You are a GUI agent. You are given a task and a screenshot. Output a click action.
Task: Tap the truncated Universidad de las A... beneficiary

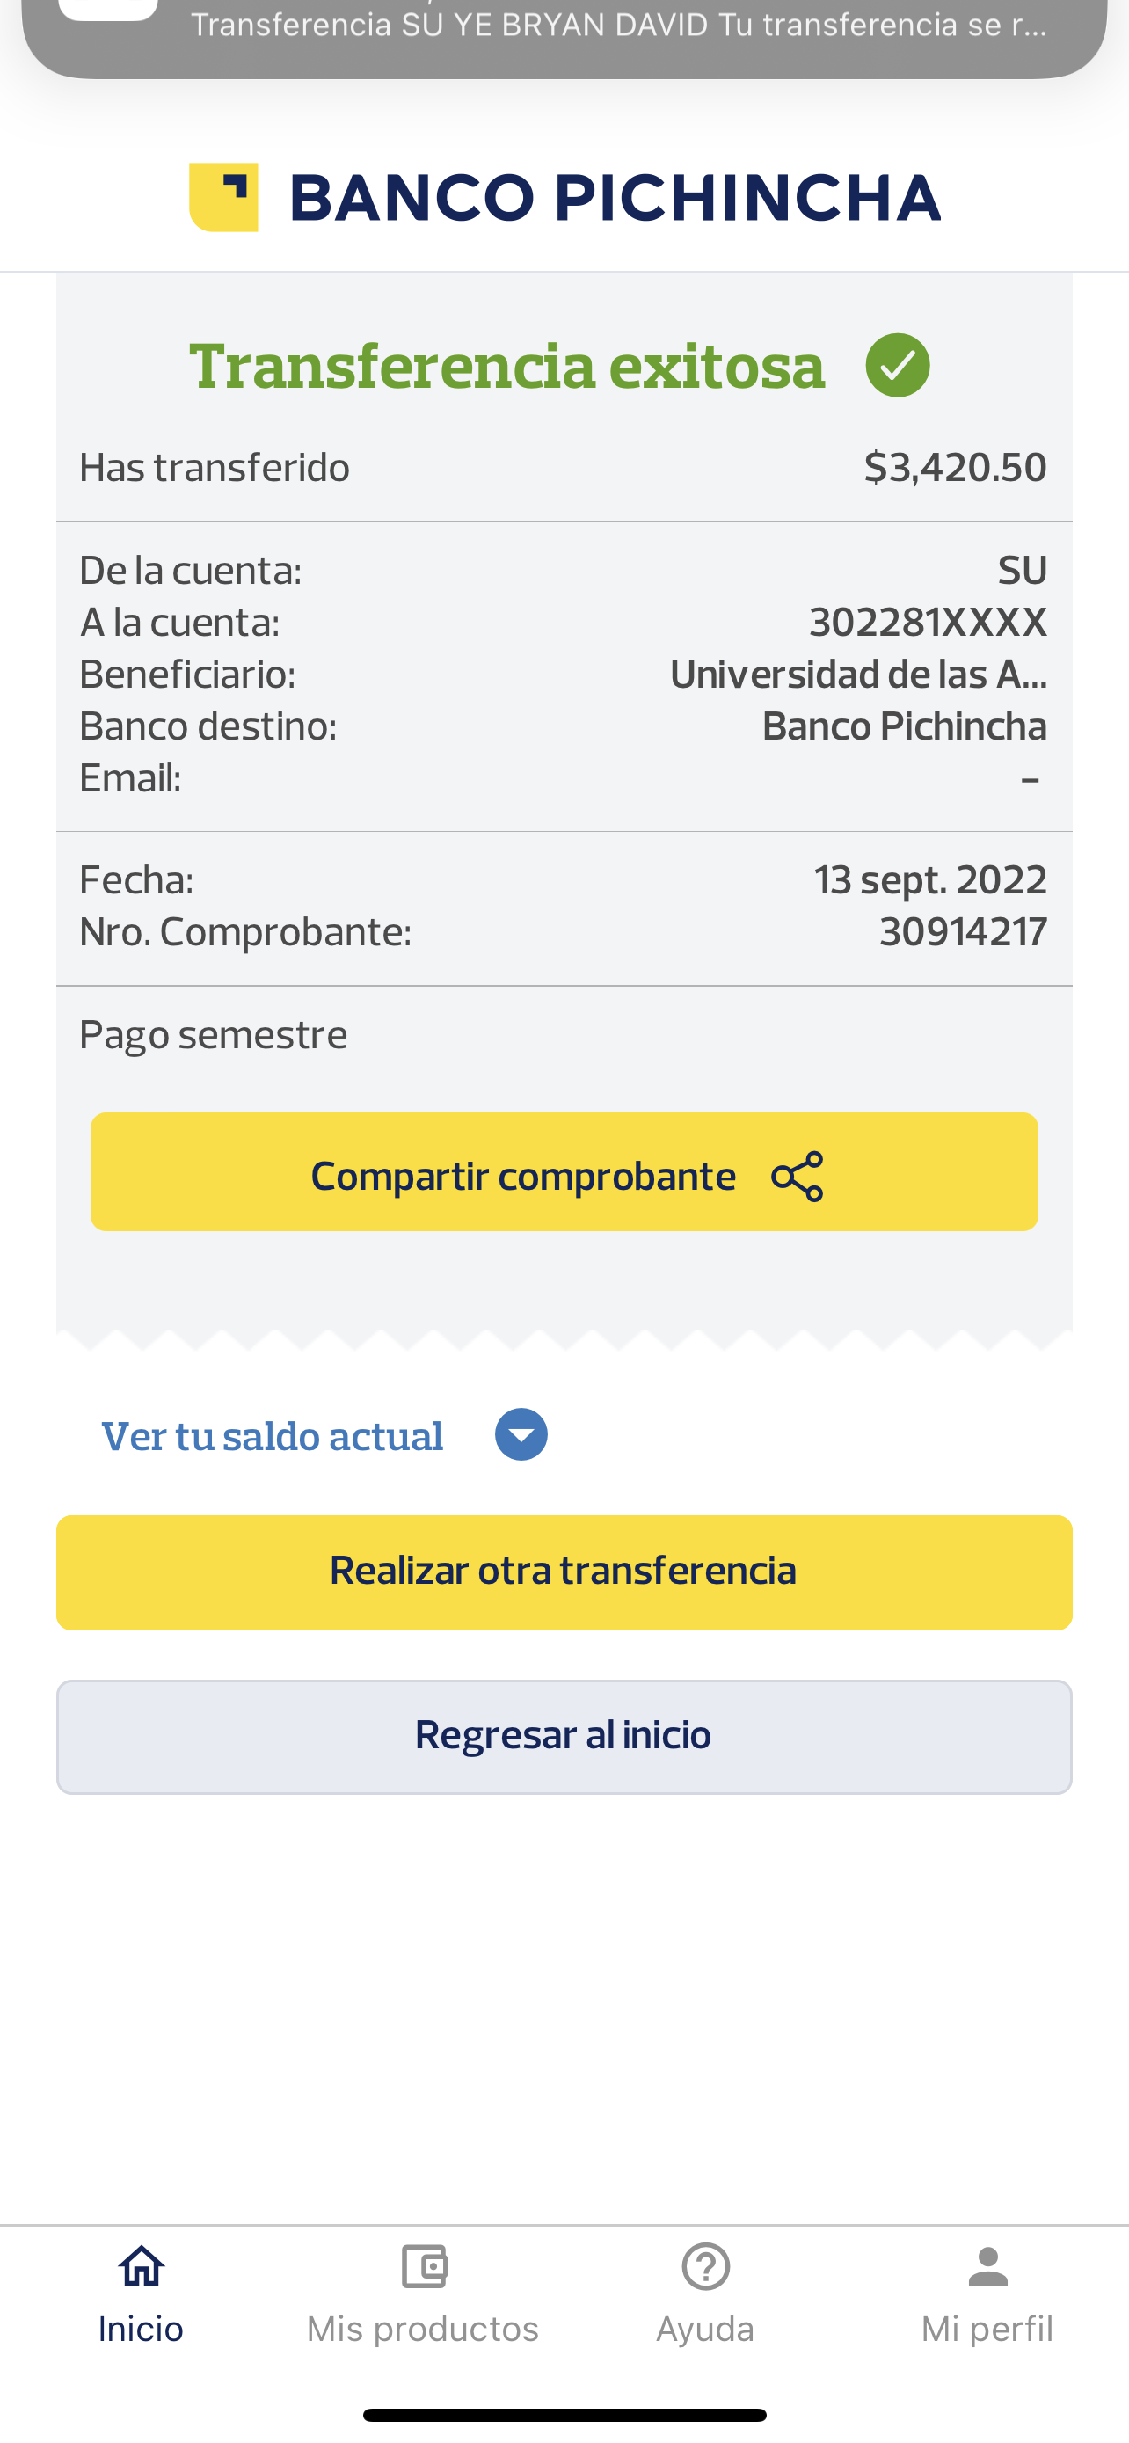[858, 675]
